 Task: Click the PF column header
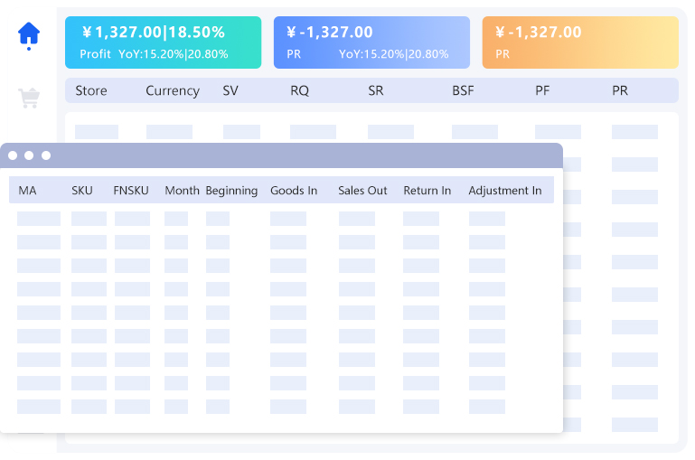(x=542, y=90)
